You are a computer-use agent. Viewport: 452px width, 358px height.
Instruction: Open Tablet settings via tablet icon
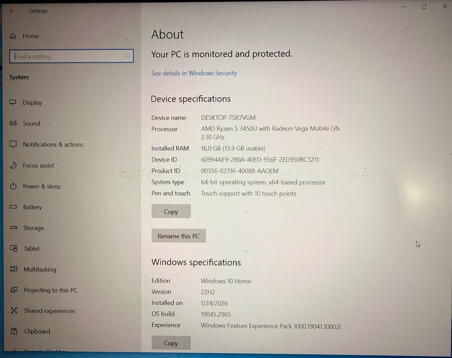(x=14, y=248)
